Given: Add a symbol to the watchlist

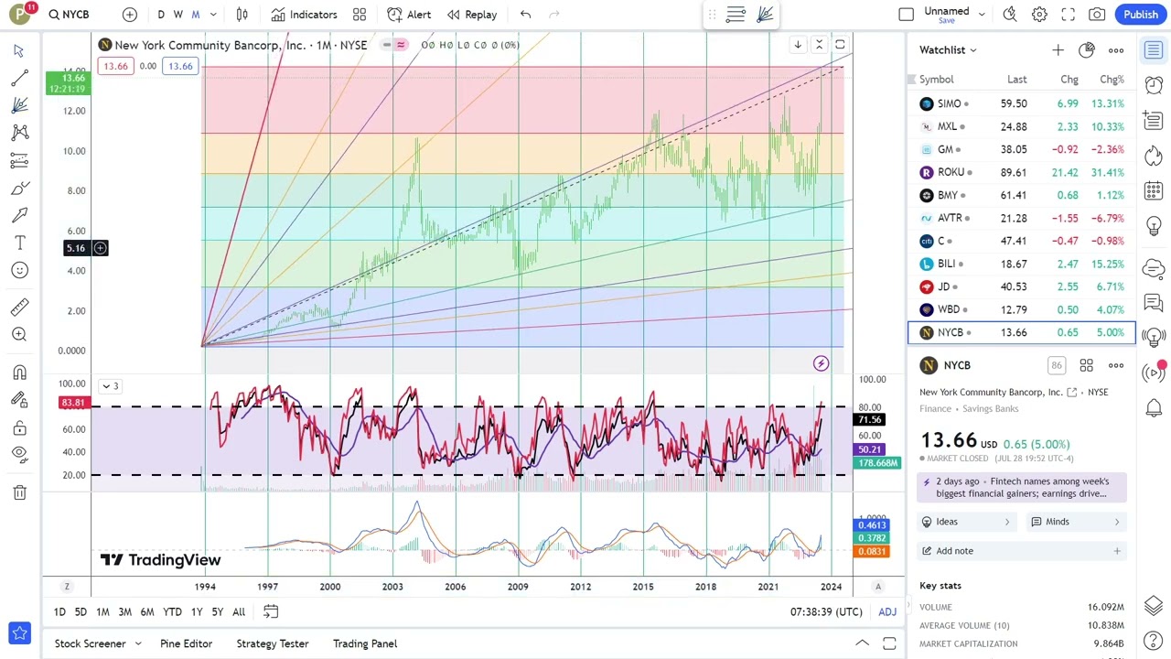Looking at the screenshot, I should [x=1058, y=50].
